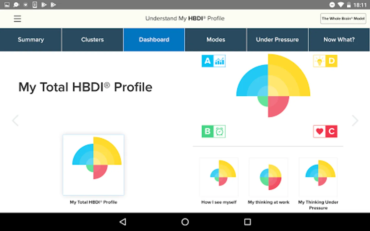Select the My Total HBDI Profile thumbnail

(94, 165)
